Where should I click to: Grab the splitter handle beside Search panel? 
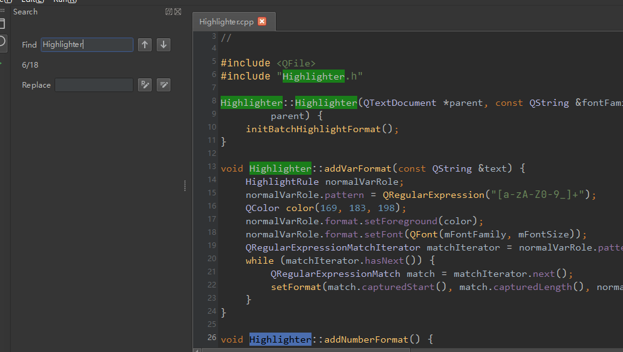pyautogui.click(x=185, y=186)
